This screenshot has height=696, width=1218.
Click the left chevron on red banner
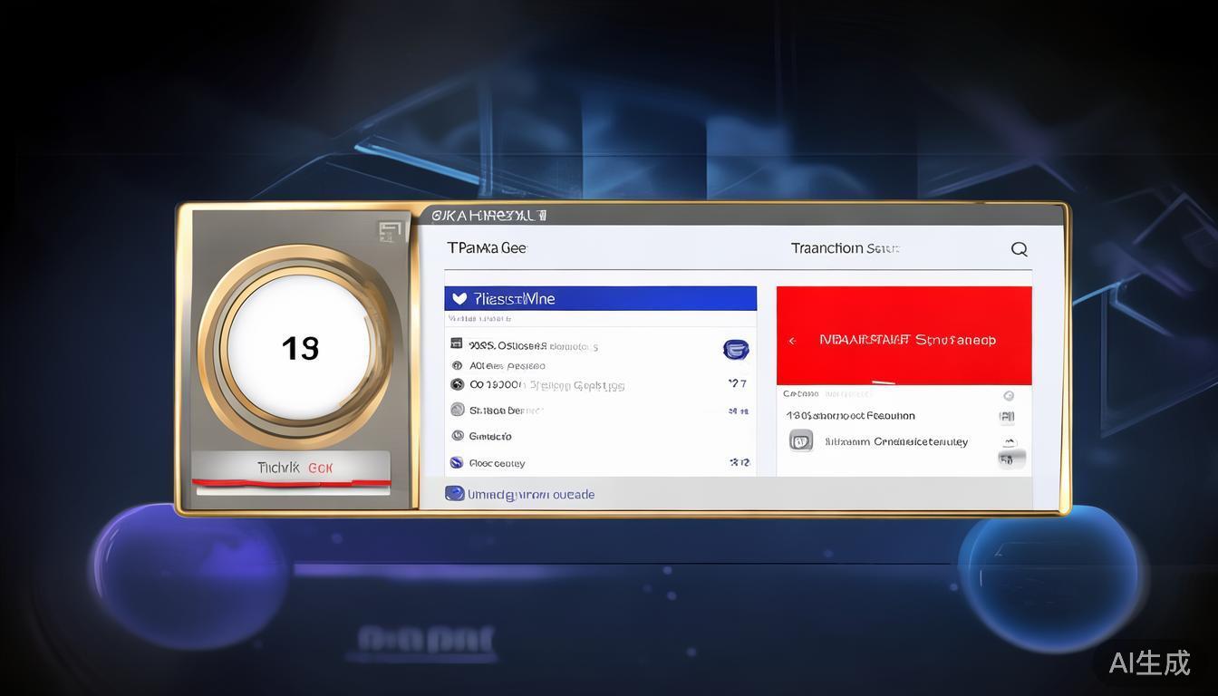click(792, 341)
